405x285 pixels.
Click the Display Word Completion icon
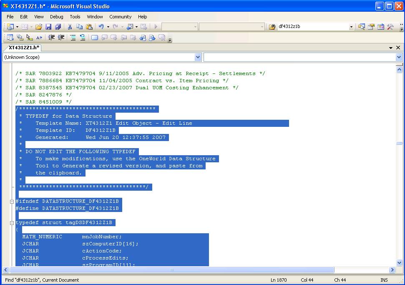pos(39,38)
